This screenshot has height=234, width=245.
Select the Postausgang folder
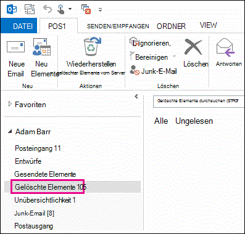coord(34,226)
